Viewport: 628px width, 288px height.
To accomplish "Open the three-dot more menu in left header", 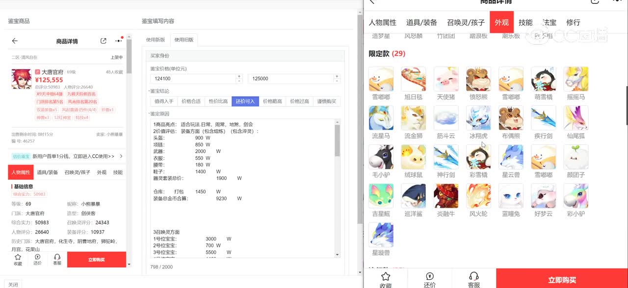I will pos(119,41).
